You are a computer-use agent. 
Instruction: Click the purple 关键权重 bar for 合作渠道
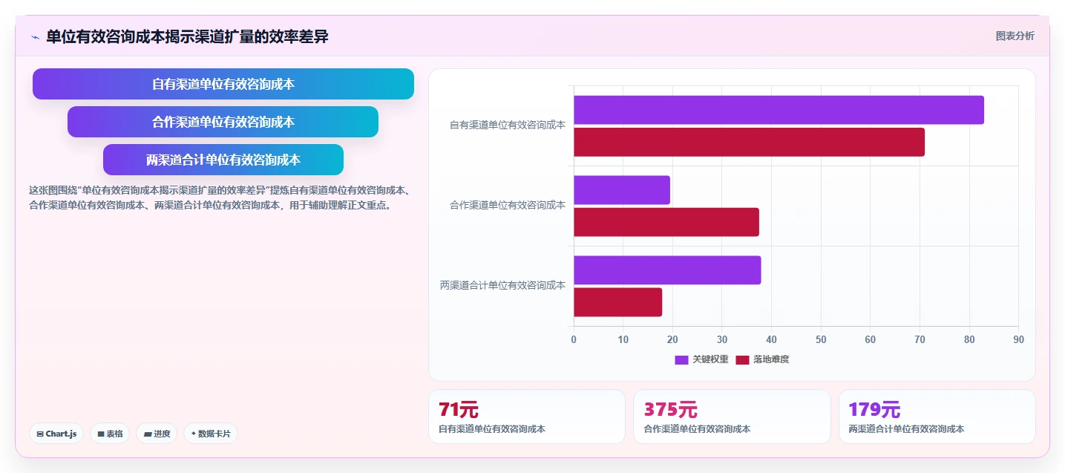pyautogui.click(x=622, y=190)
